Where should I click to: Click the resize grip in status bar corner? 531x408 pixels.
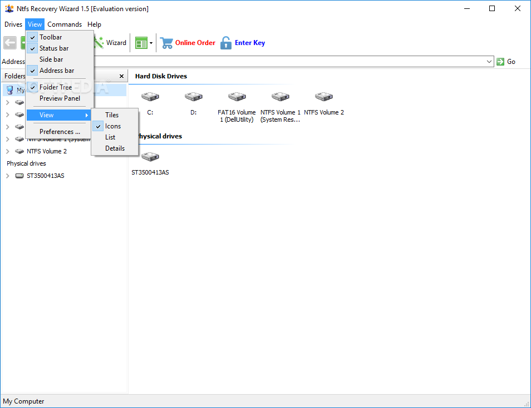[527, 404]
